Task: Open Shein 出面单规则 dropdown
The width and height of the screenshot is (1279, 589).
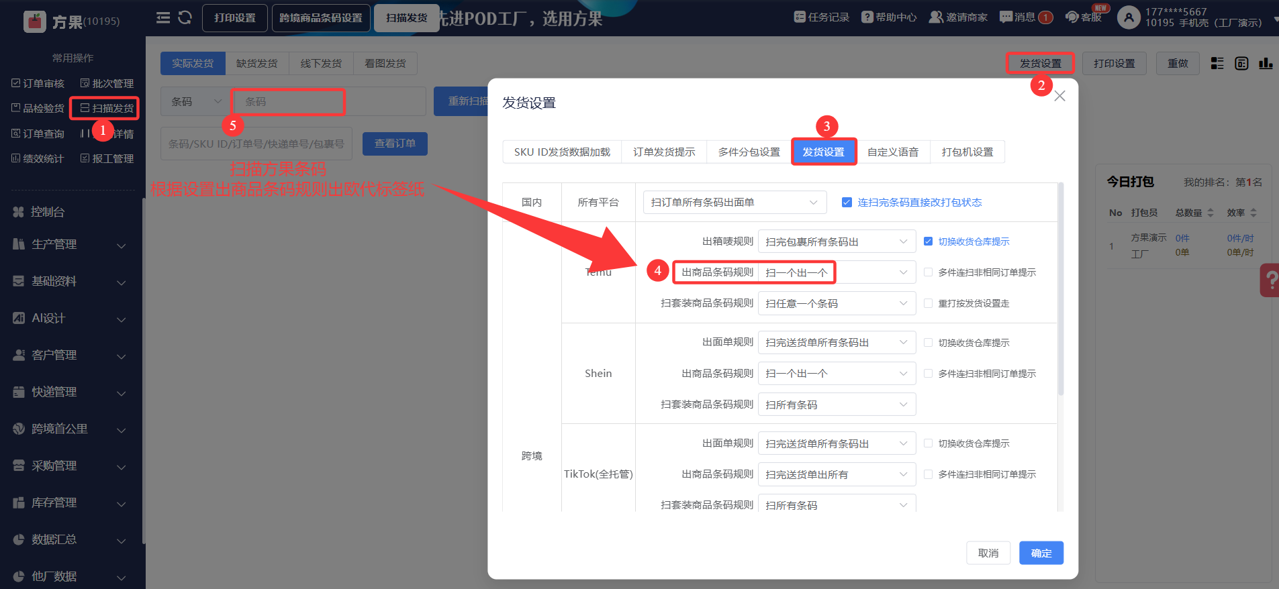Action: tap(837, 342)
